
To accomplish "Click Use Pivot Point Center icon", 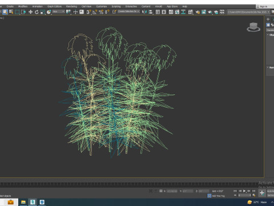I will 68,12.
